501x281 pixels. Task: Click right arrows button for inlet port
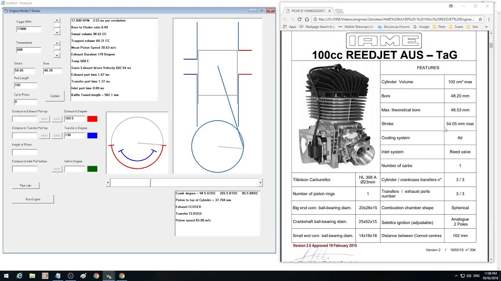[x=57, y=169]
